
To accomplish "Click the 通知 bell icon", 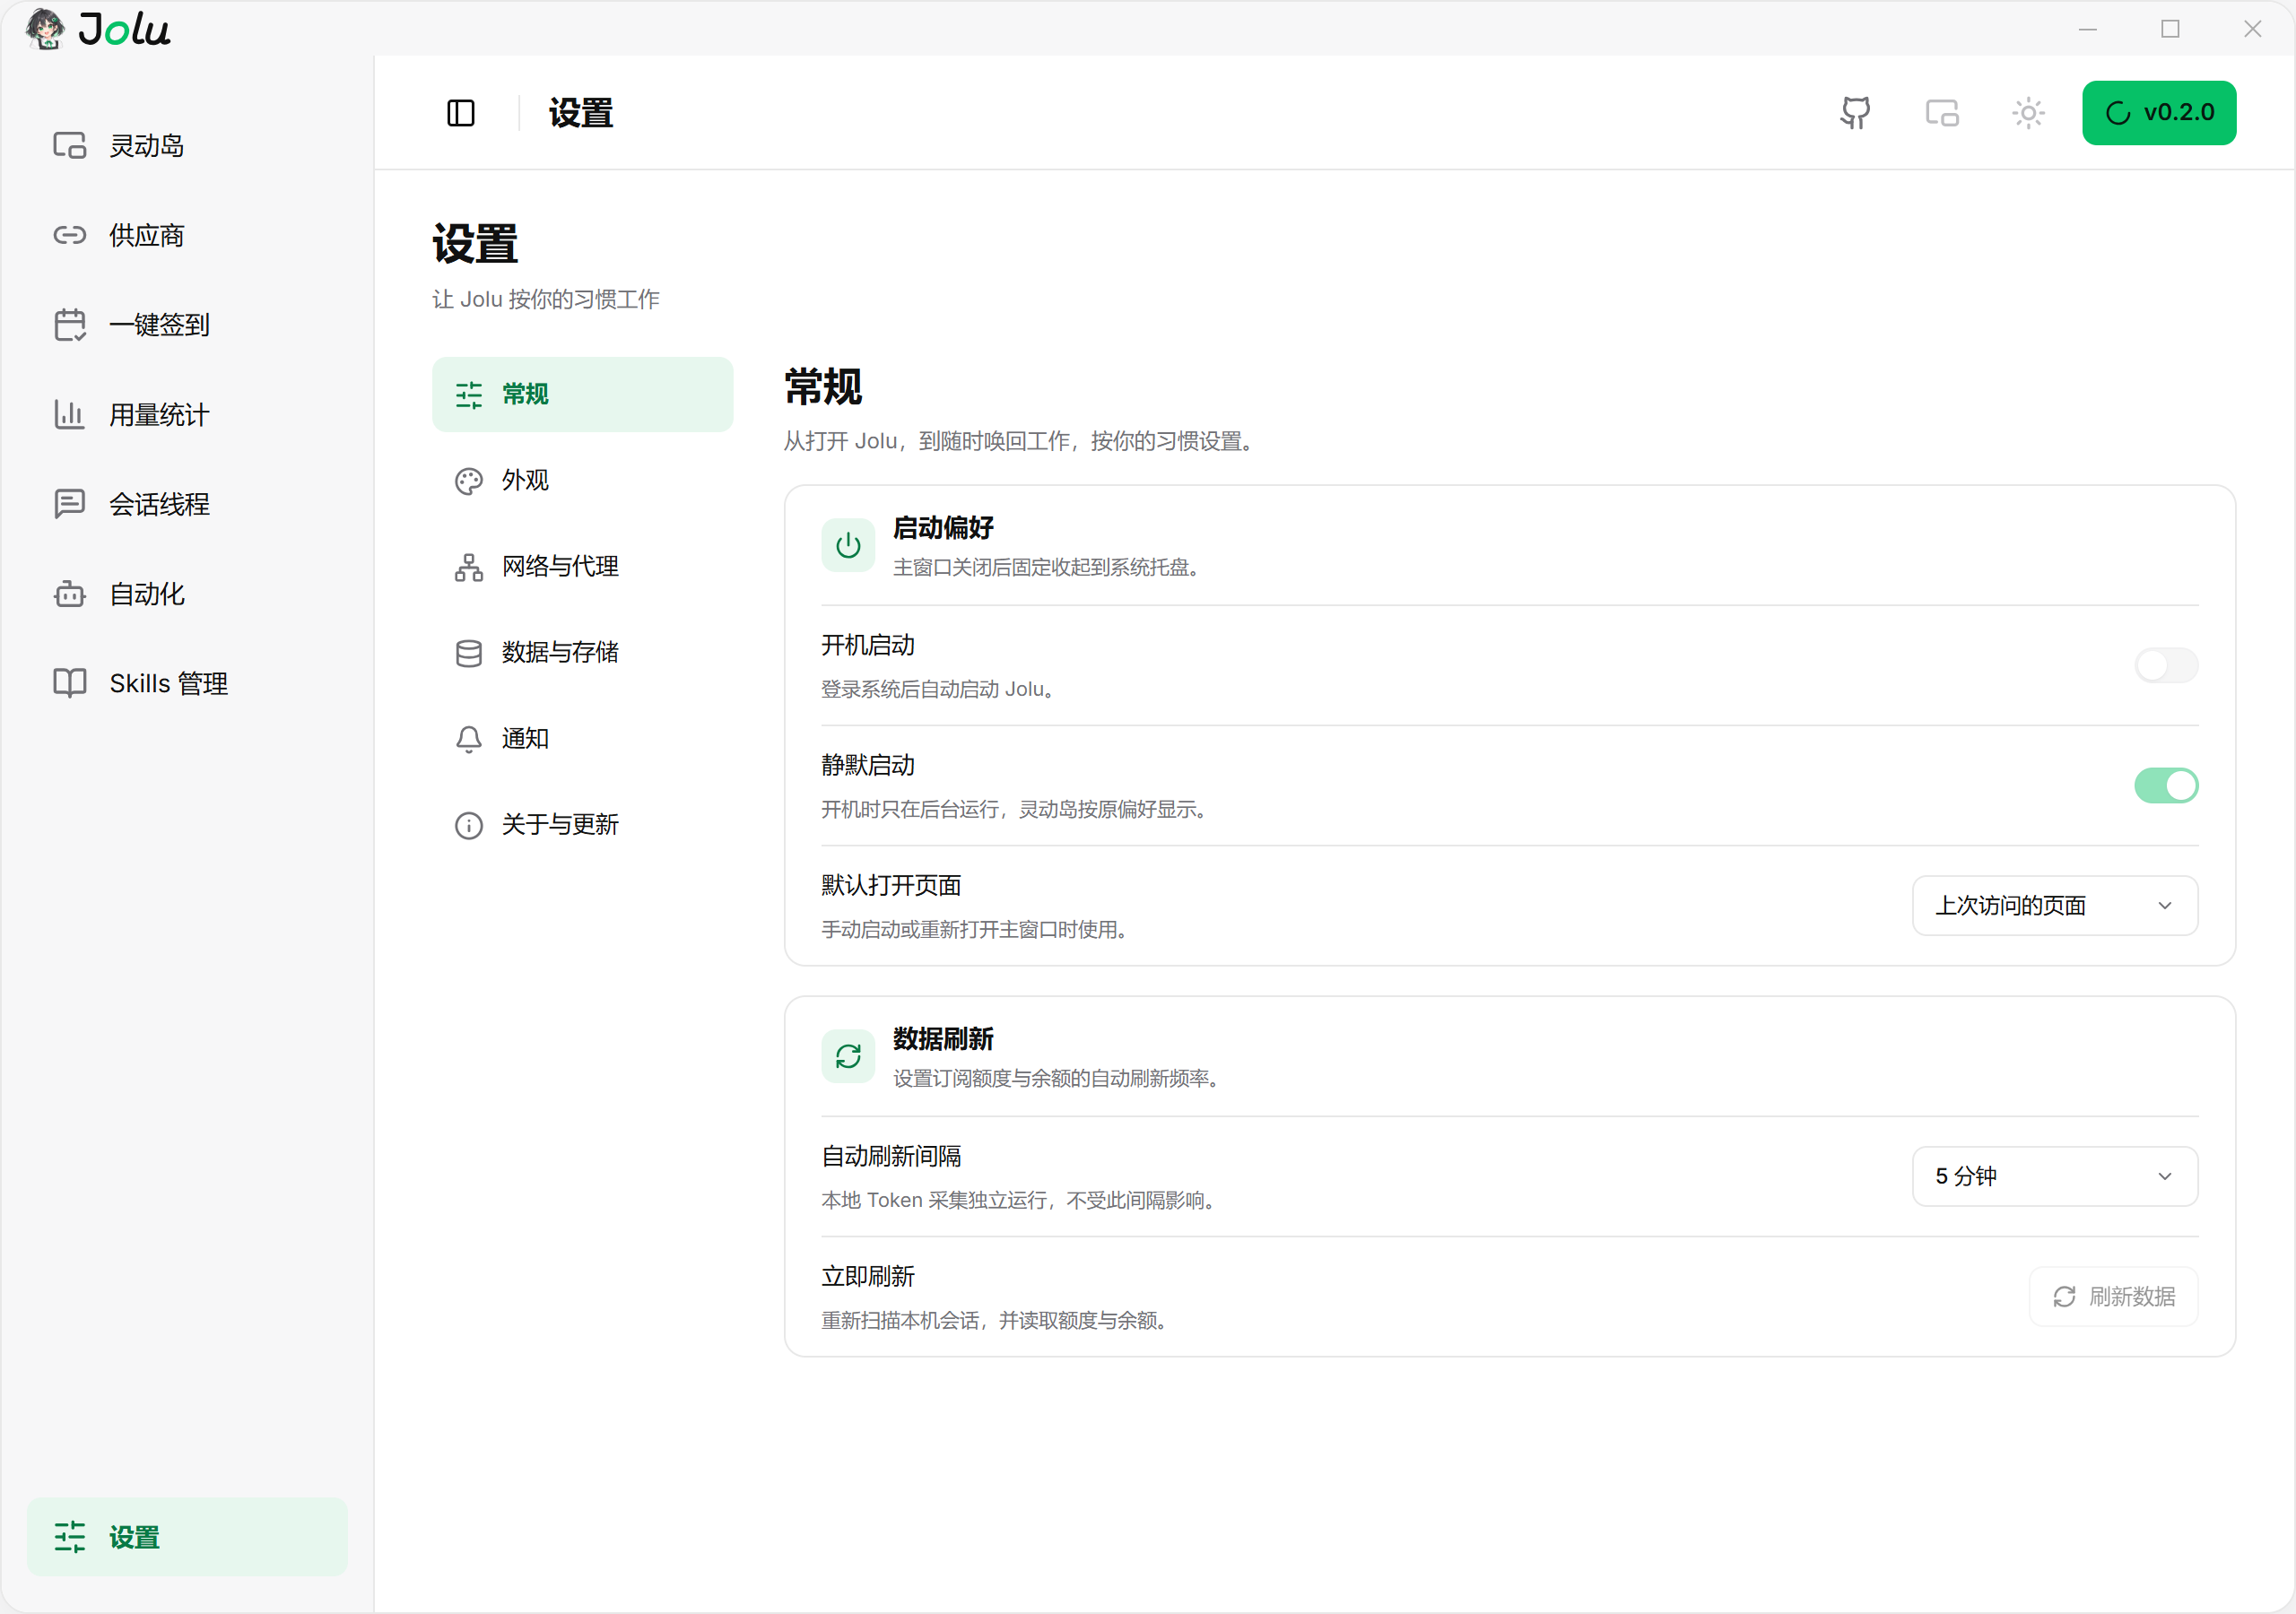I will pos(469,739).
